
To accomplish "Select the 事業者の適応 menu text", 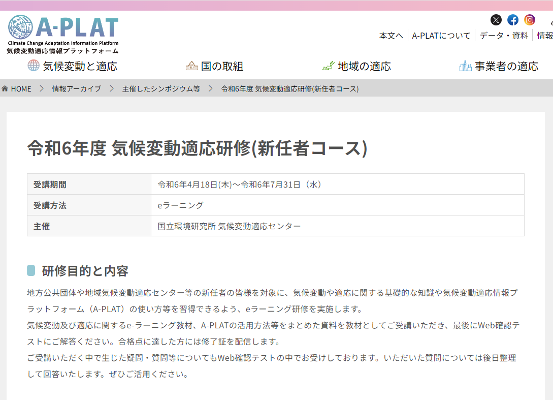I will click(506, 66).
